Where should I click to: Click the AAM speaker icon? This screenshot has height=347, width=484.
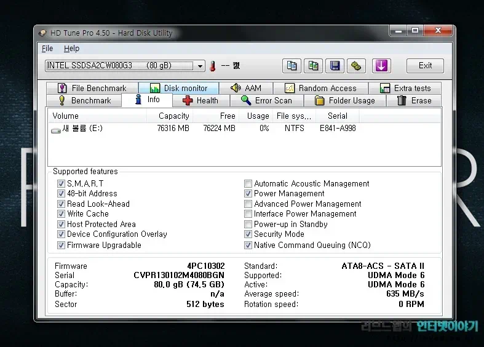[x=236, y=88]
